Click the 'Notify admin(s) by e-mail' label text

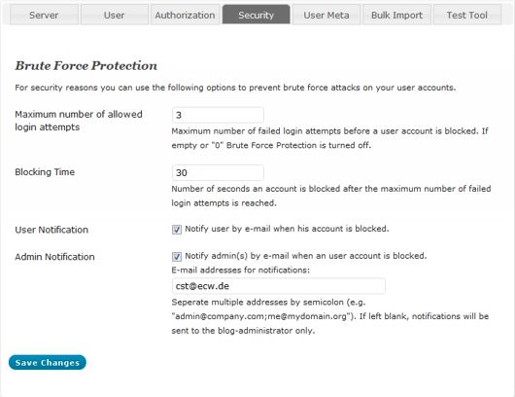(x=306, y=256)
